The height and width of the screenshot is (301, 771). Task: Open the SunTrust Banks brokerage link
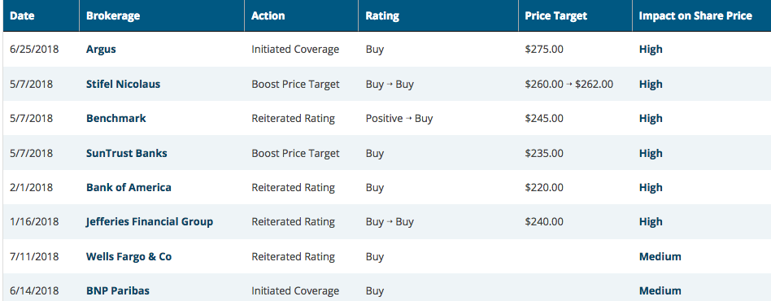click(126, 153)
